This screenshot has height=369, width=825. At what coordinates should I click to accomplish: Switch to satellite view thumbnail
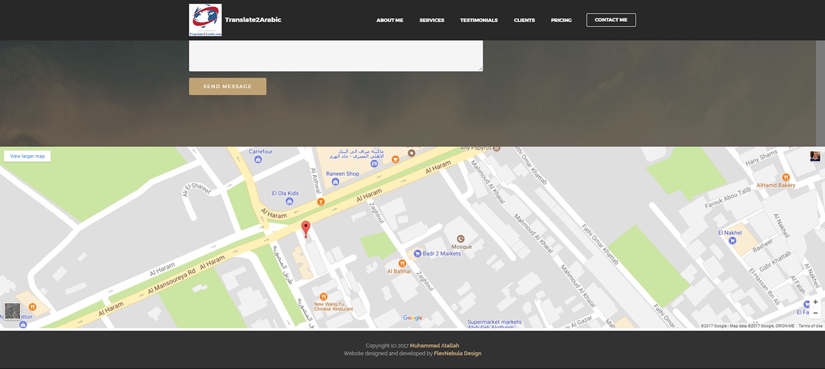12,311
